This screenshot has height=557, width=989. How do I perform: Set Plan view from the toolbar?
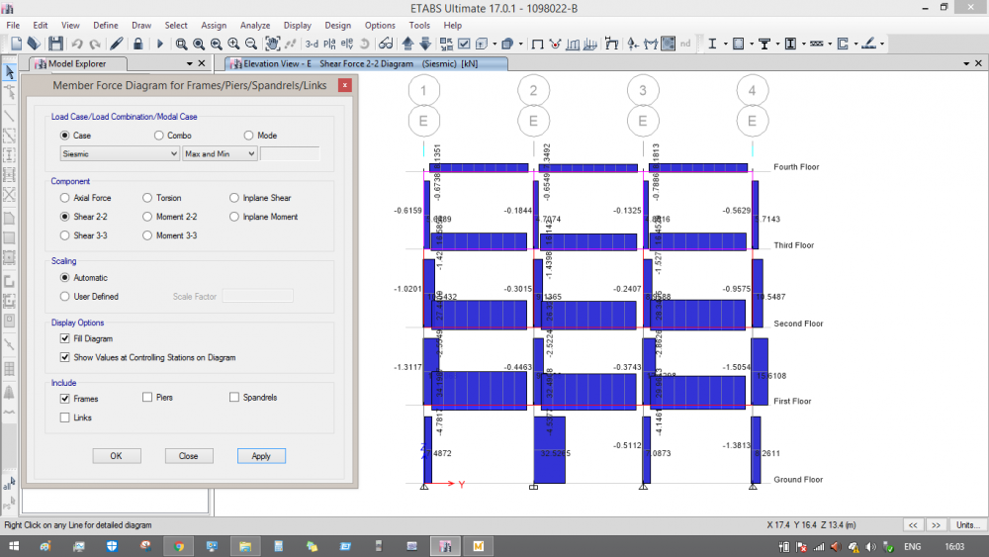click(329, 44)
